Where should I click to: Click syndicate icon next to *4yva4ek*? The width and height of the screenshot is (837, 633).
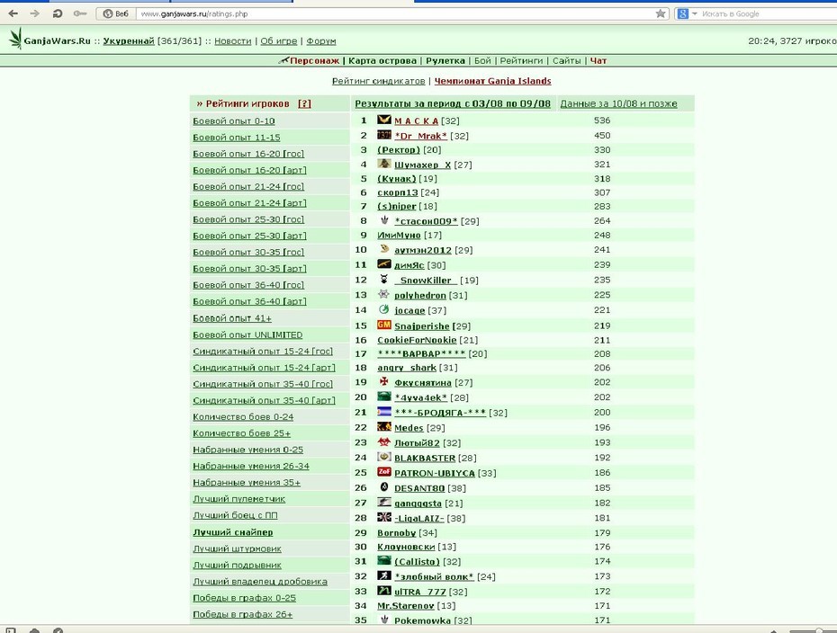coord(384,397)
